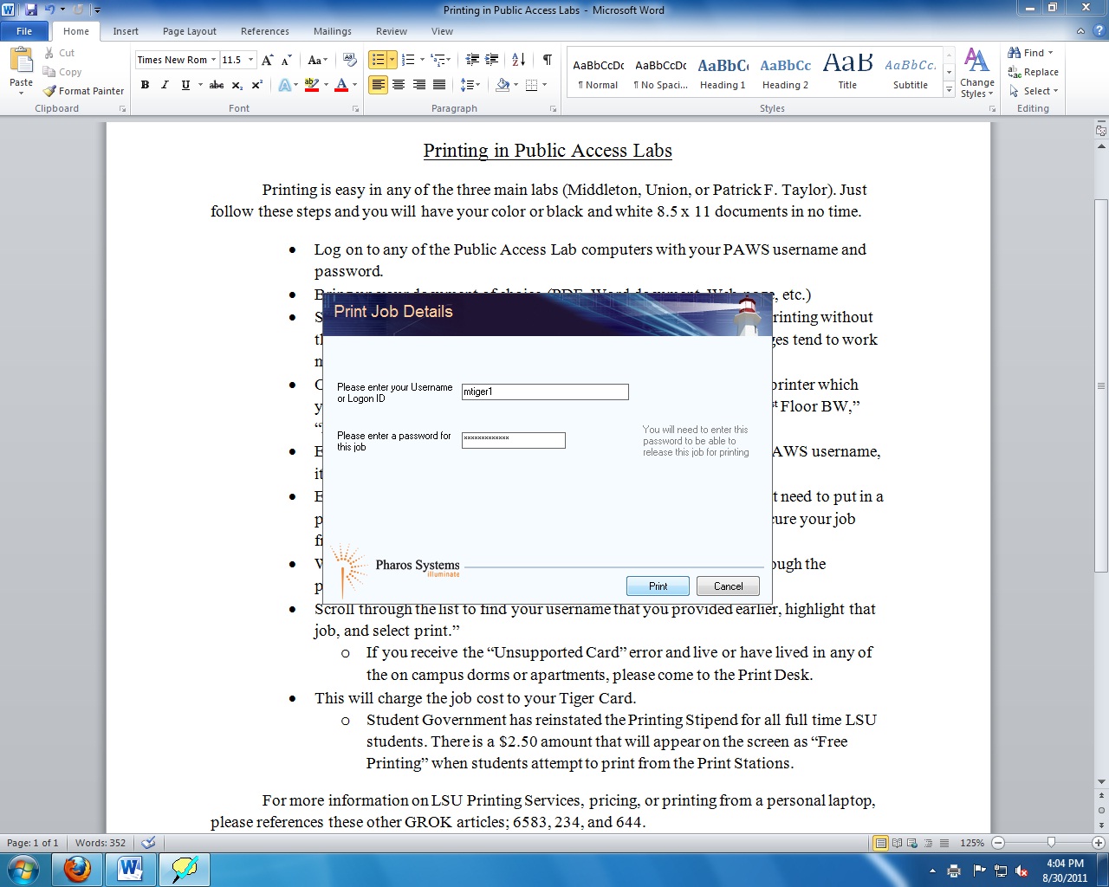1109x887 pixels.
Task: Open the Borders dropdown
Action: 544,85
